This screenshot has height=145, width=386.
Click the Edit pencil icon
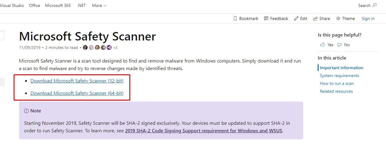pyautogui.click(x=296, y=19)
